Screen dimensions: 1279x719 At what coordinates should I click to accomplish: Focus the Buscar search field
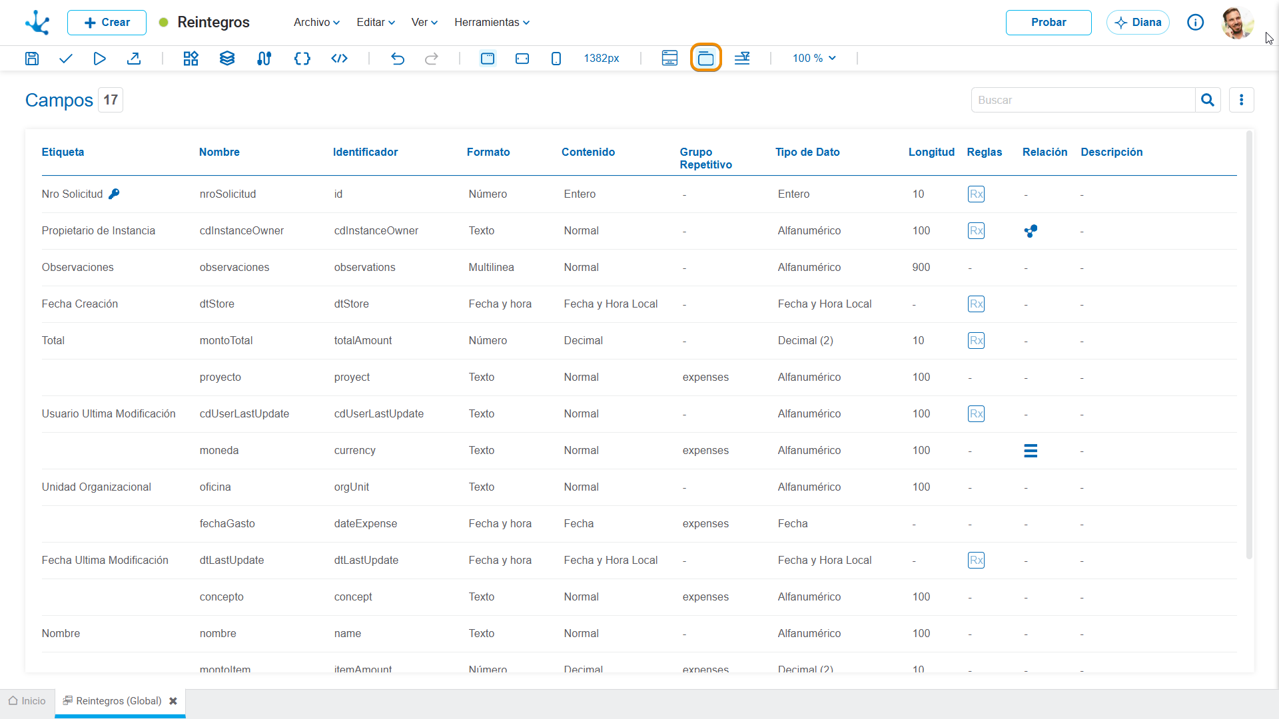1083,100
